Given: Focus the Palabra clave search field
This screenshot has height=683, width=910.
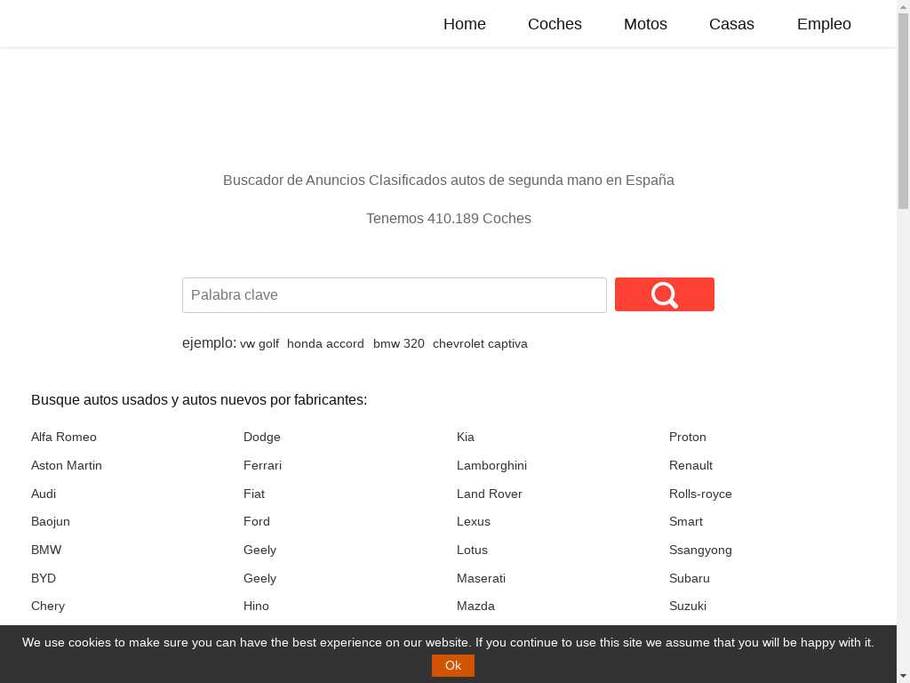Looking at the screenshot, I should point(394,295).
